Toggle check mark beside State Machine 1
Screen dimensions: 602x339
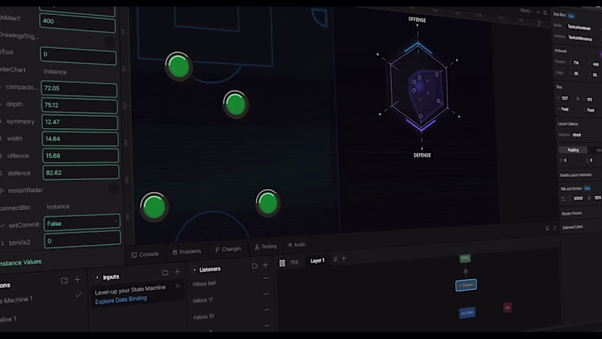pyautogui.click(x=78, y=295)
